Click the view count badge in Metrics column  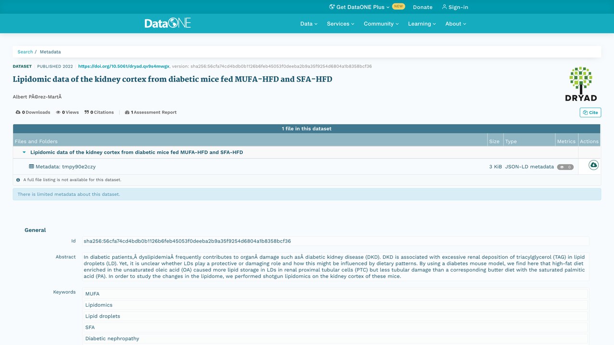click(x=565, y=167)
